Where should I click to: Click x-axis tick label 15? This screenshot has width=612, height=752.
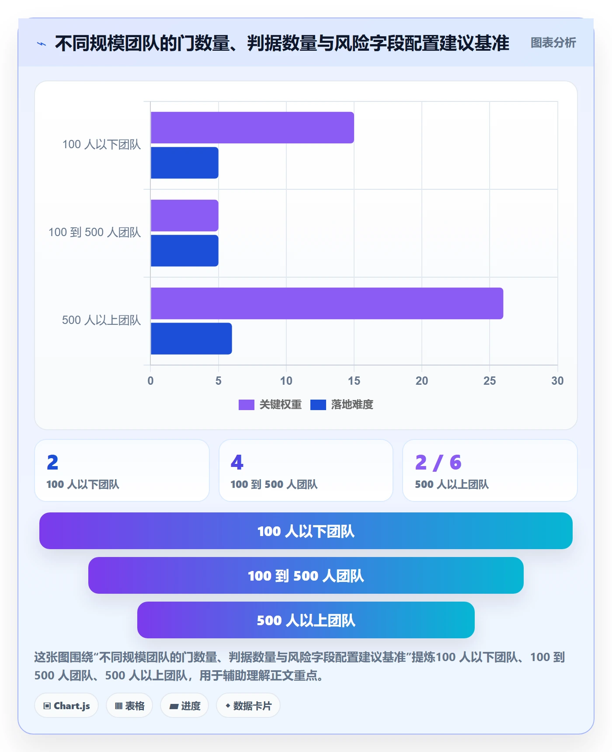click(x=354, y=381)
